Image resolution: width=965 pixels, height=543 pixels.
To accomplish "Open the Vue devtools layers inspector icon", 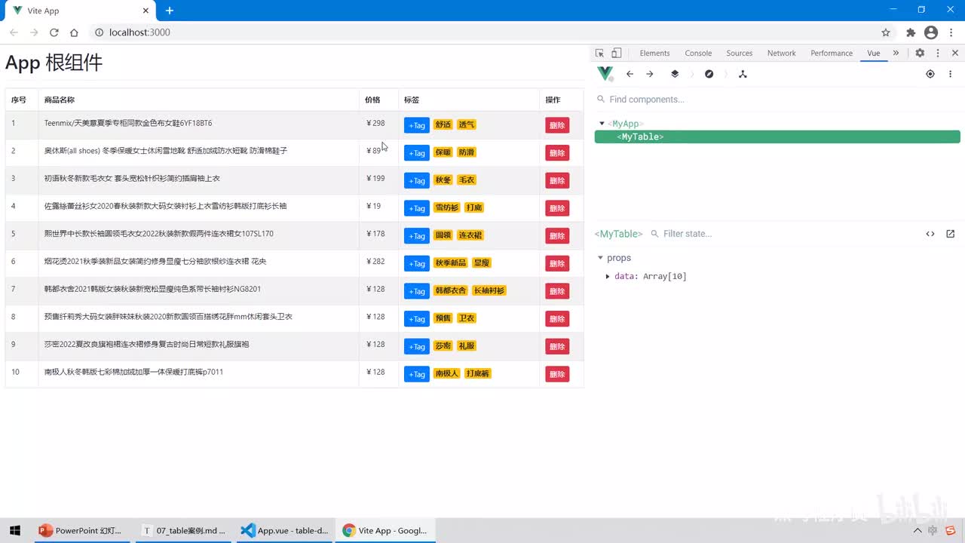I will 675,74.
